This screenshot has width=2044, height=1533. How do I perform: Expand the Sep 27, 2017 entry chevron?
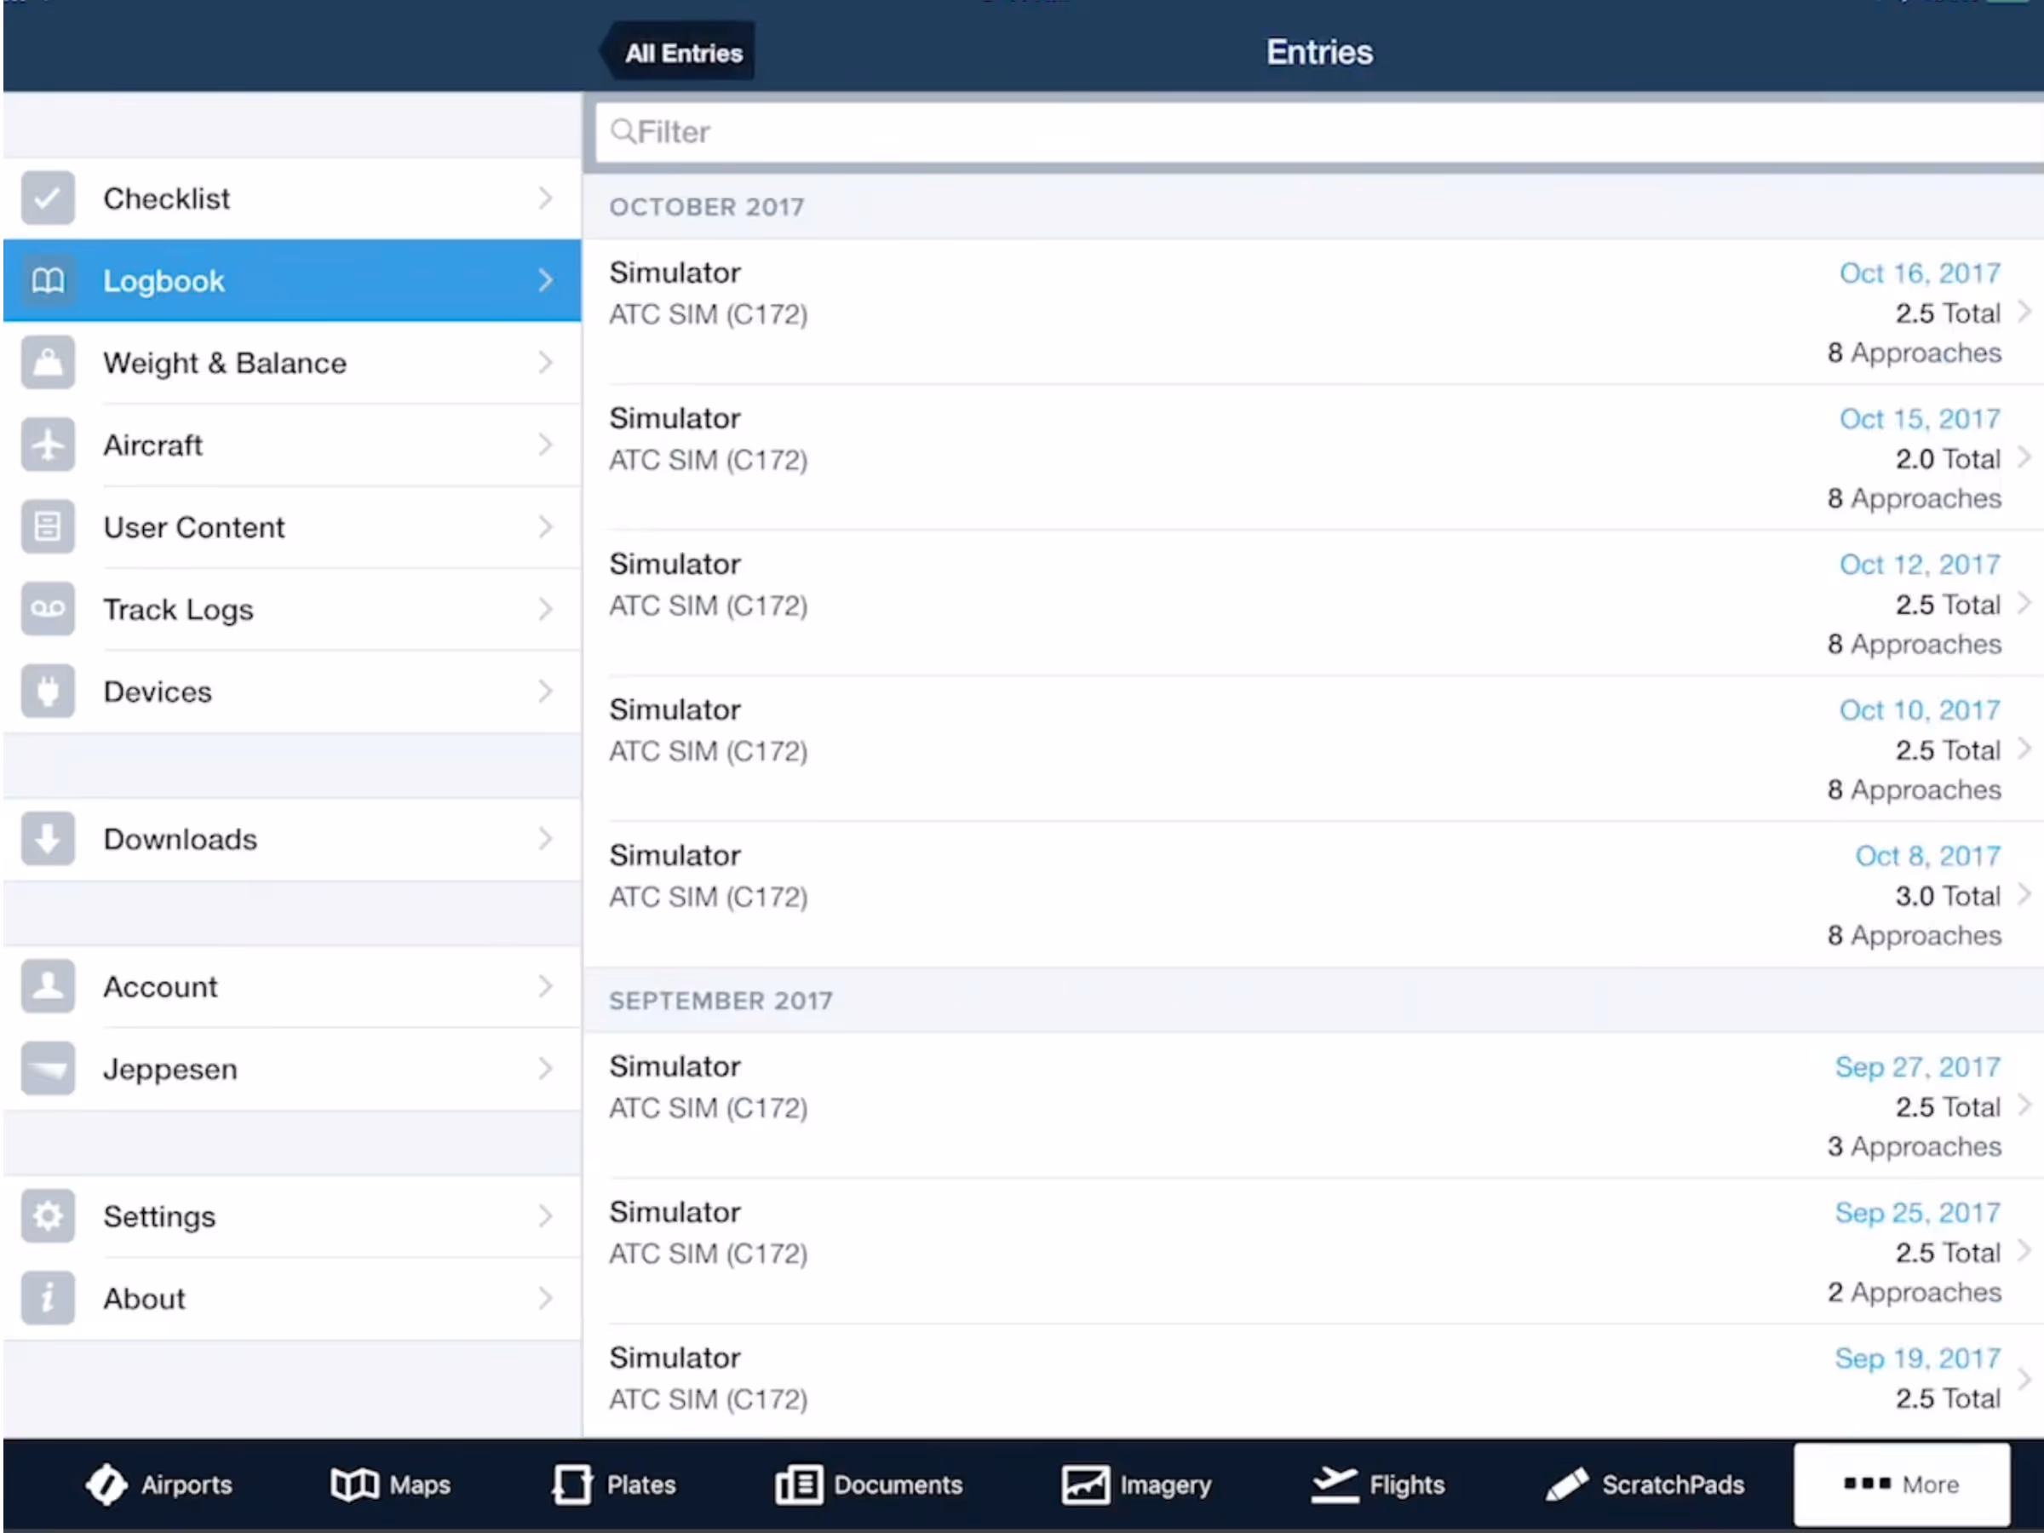tap(2024, 1105)
